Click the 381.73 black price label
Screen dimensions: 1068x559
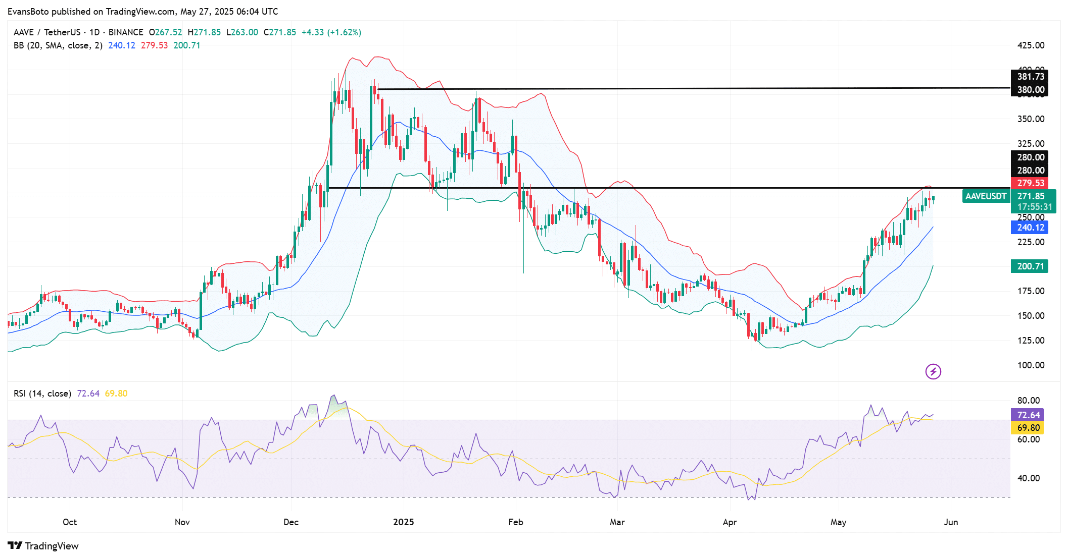tap(1030, 77)
